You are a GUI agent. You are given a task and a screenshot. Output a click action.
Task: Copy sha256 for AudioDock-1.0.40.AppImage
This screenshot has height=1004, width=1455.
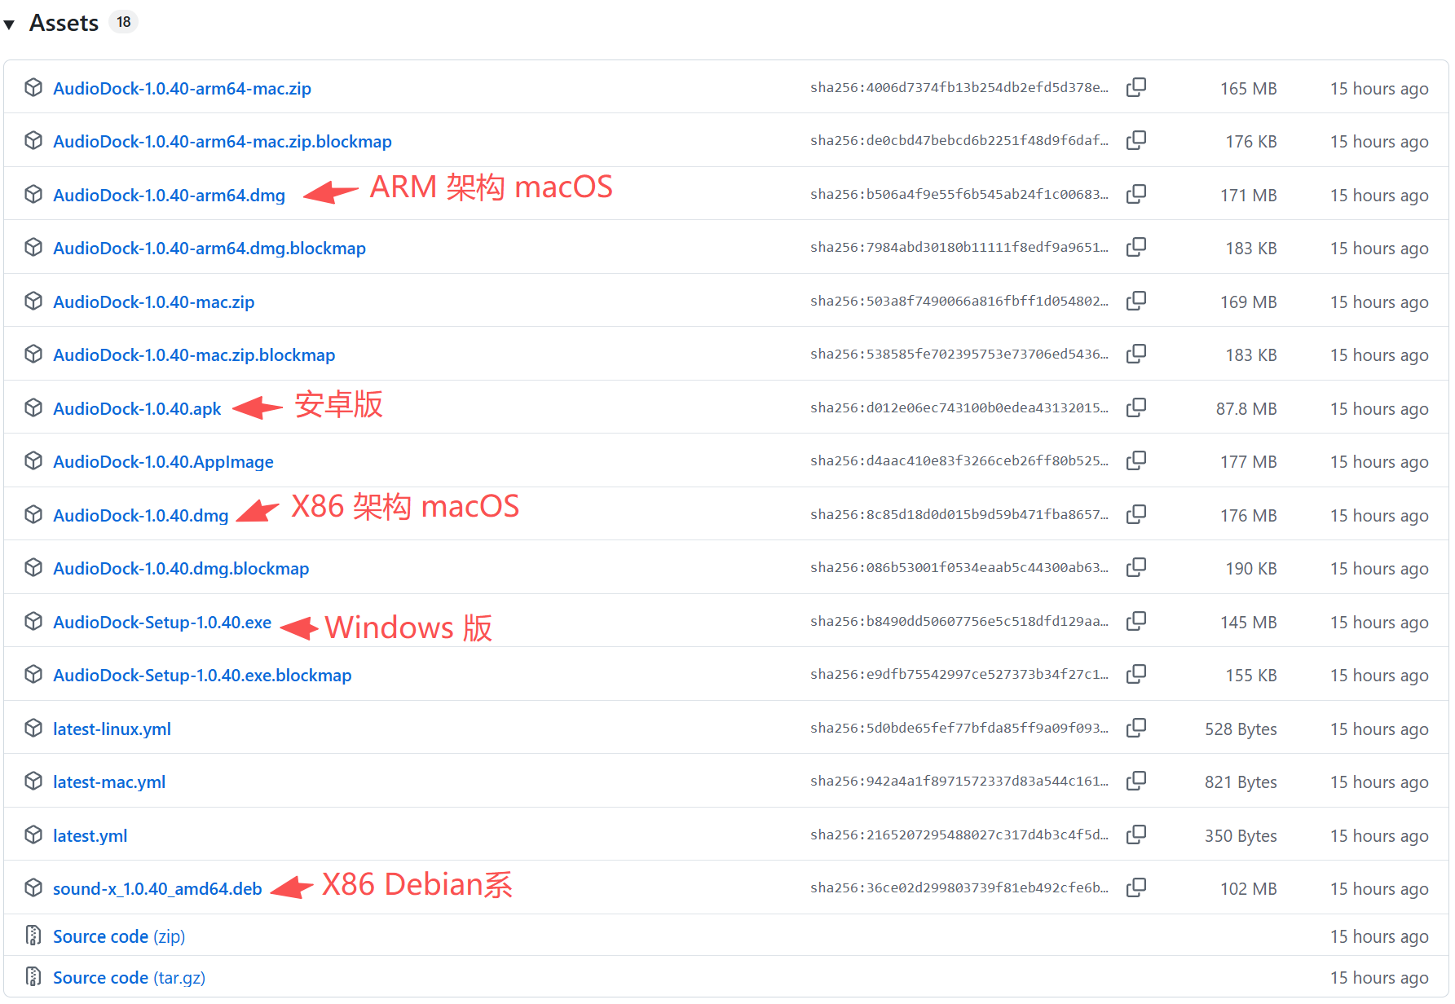tap(1135, 461)
